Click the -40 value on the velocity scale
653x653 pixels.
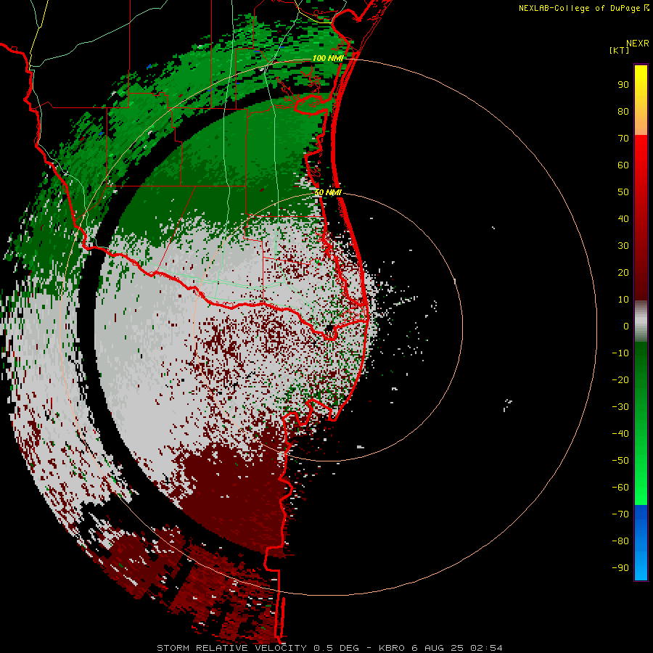pos(620,434)
